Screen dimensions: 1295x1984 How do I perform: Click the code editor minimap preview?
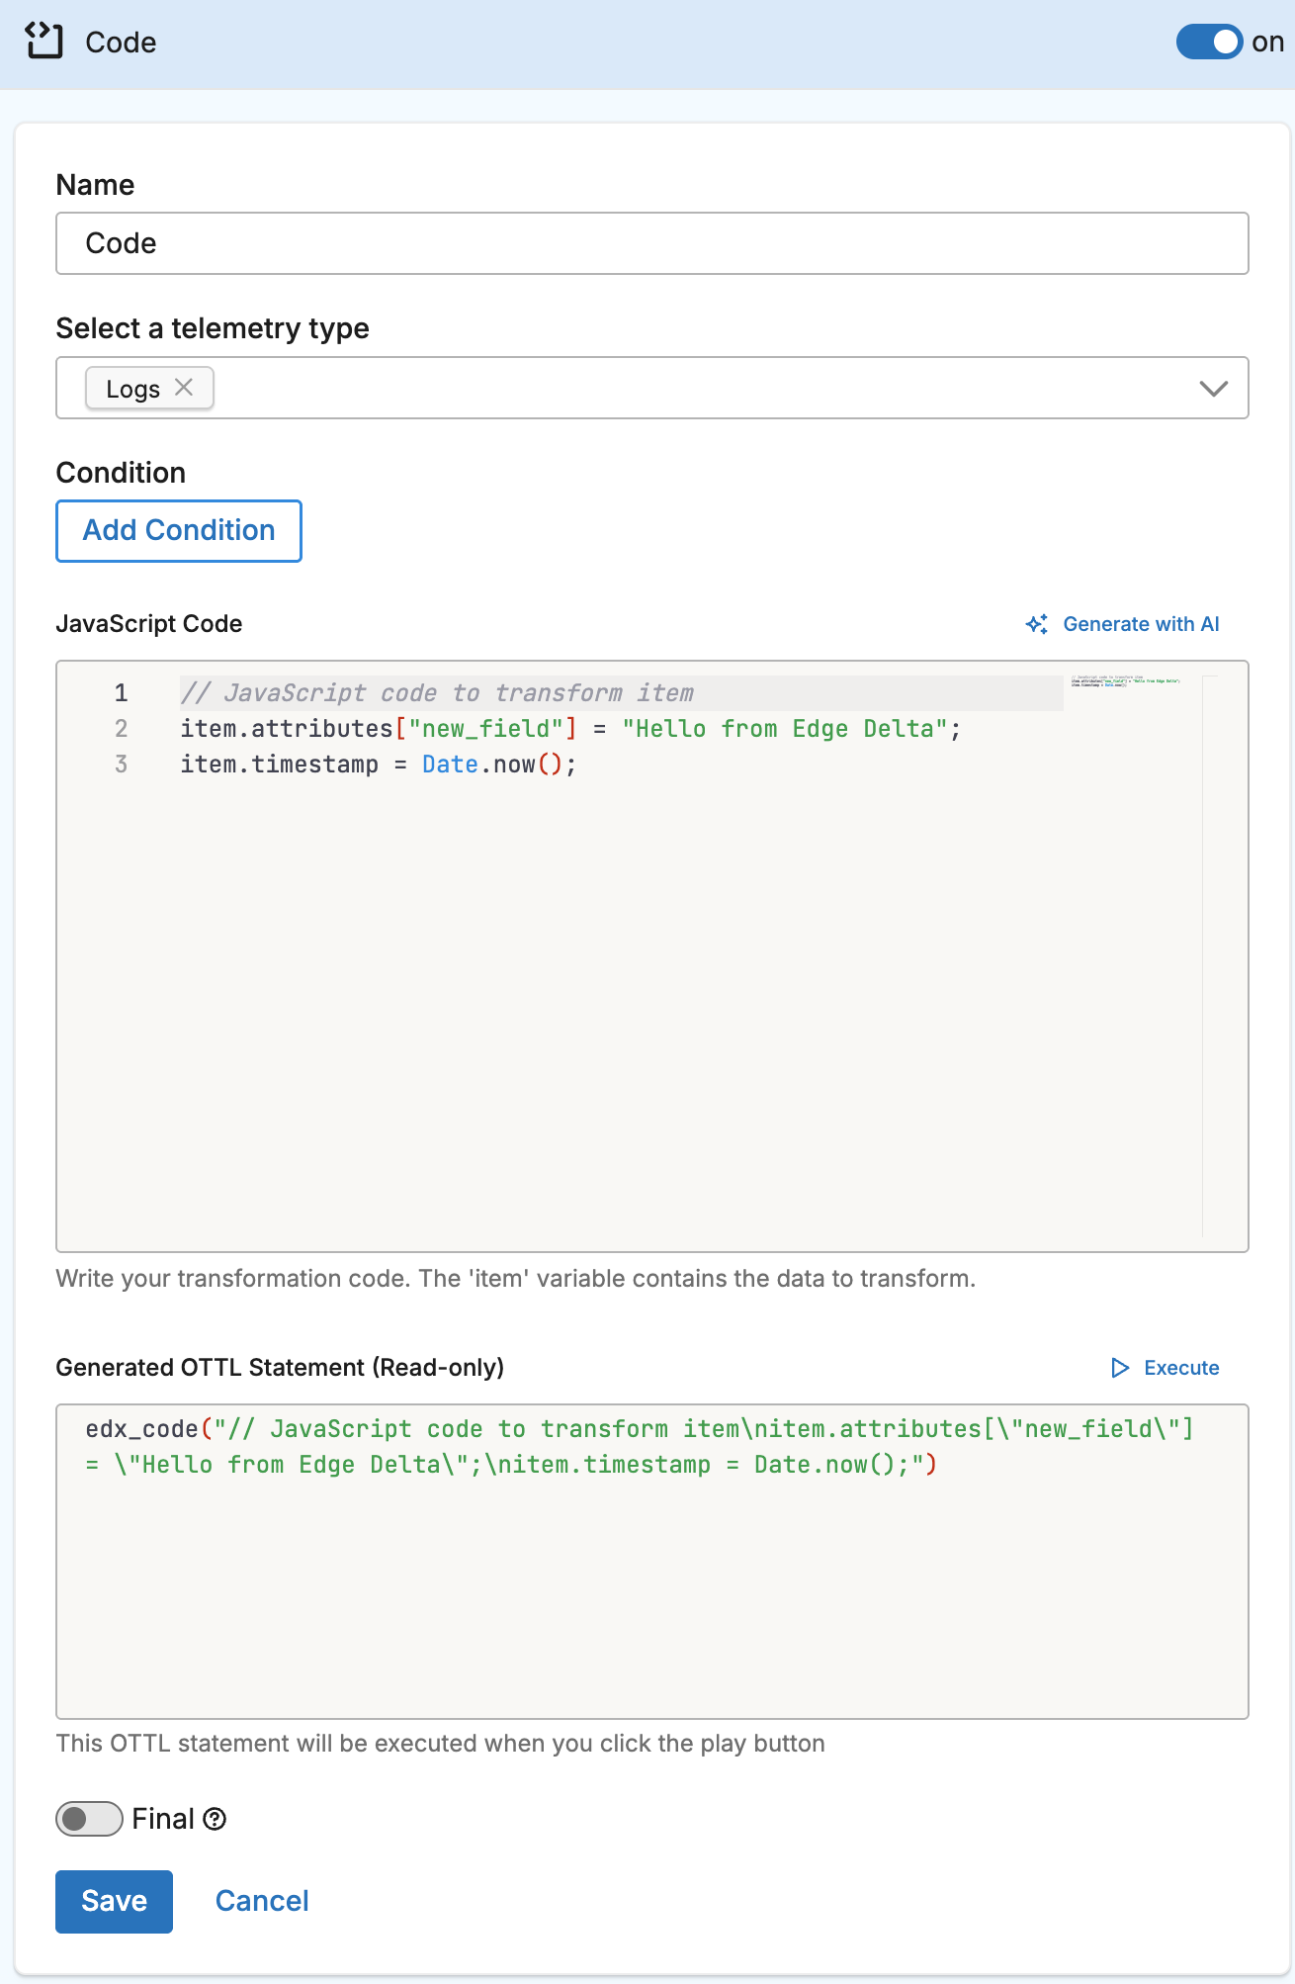tap(1125, 682)
